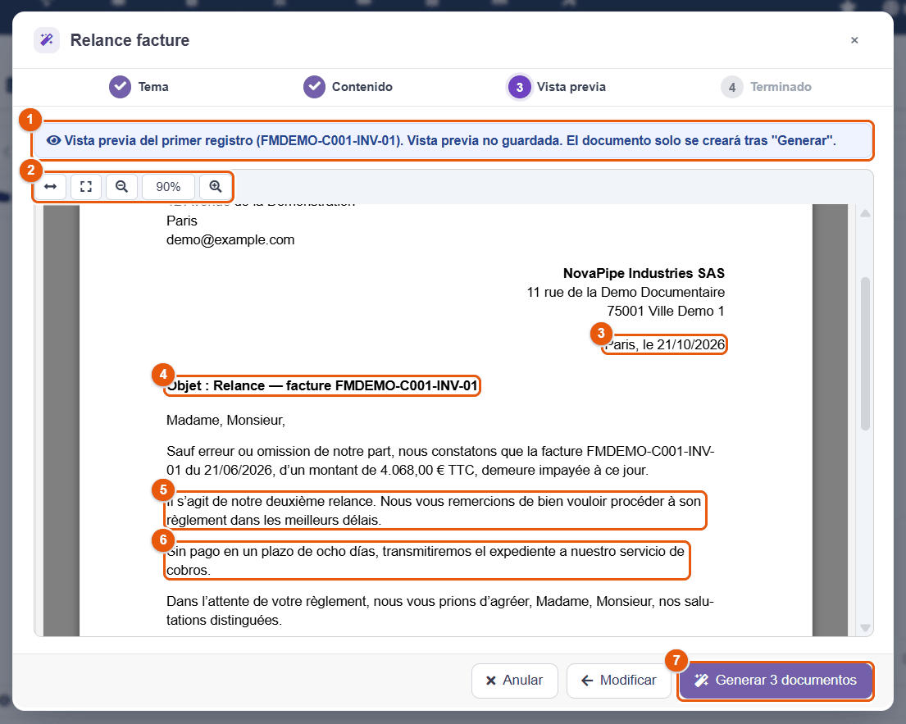Toggle fullscreen preview icon
This screenshot has width=906, height=724.
[86, 187]
